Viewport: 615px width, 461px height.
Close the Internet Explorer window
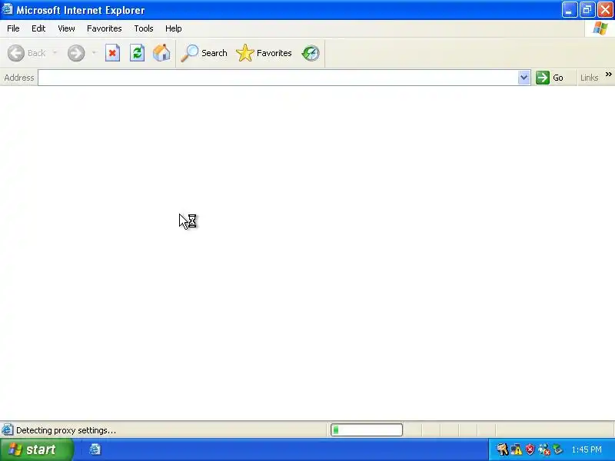605,10
